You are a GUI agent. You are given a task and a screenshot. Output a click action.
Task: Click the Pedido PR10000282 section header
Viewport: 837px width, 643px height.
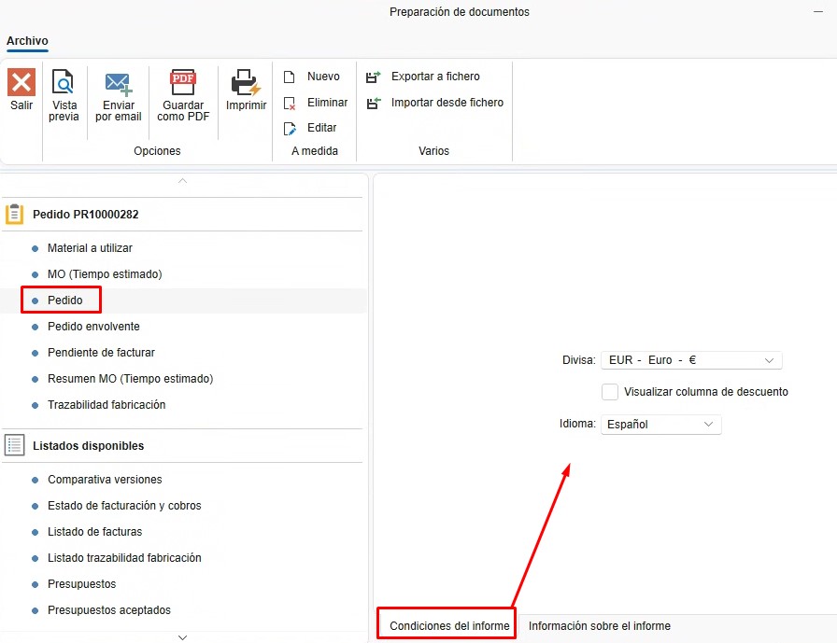pos(182,215)
